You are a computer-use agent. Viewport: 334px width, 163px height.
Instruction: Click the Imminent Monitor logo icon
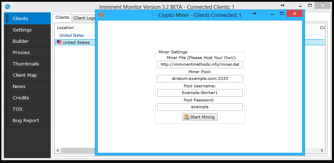click(8, 7)
